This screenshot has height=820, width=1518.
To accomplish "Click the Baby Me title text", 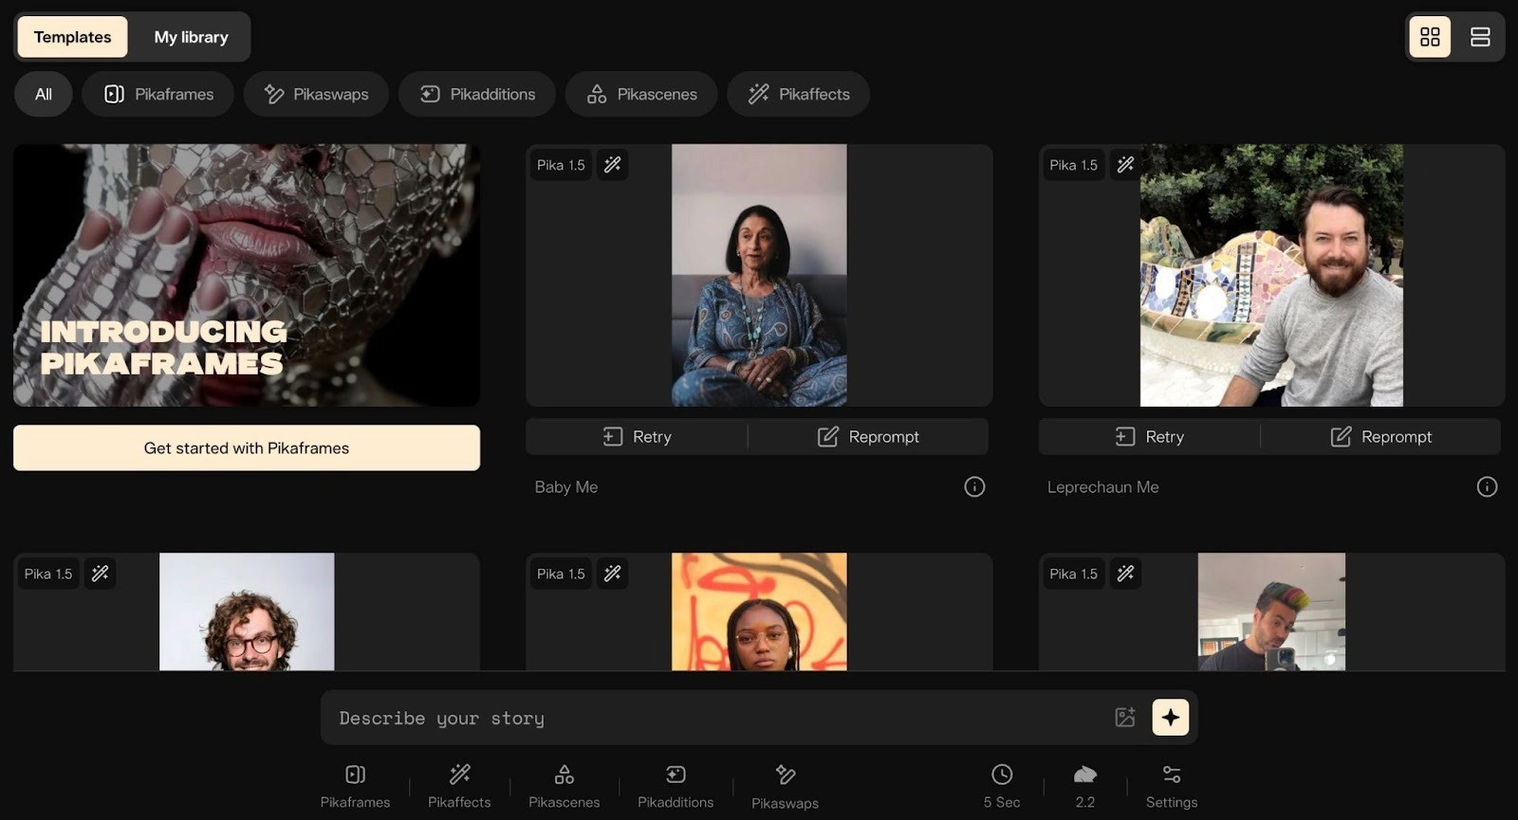I will tap(566, 486).
